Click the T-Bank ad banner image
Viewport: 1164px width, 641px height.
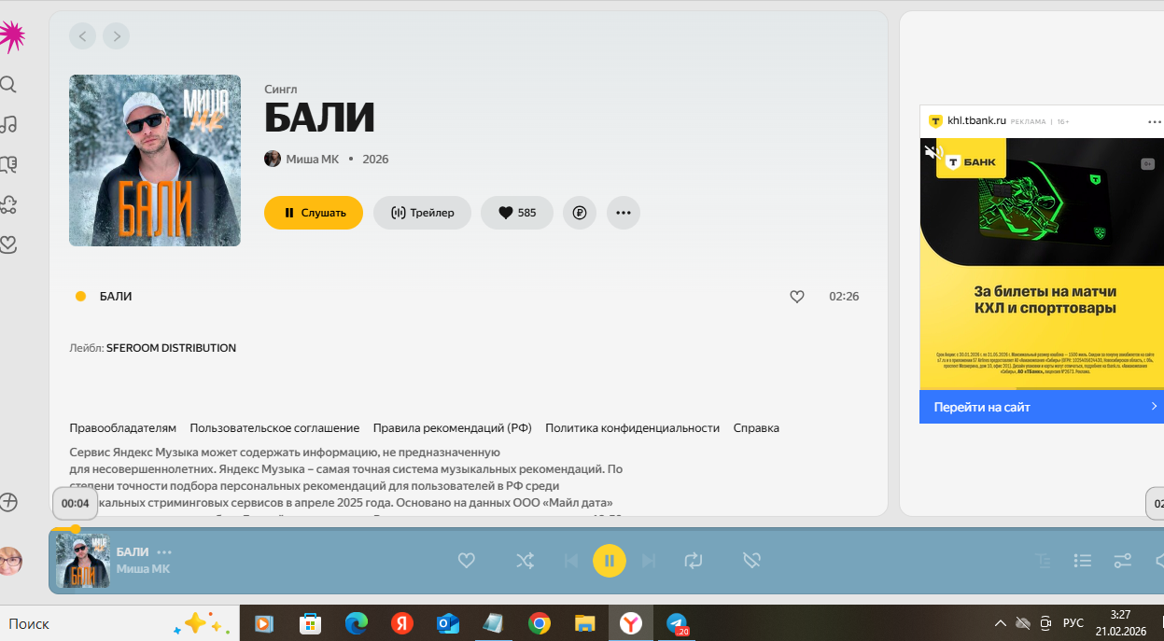coord(1042,263)
